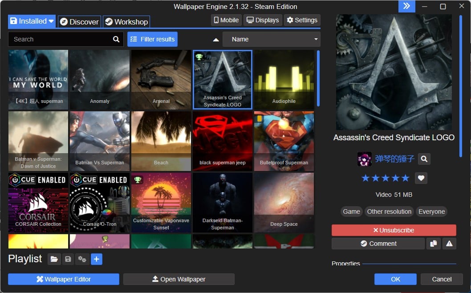471x293 pixels.
Task: Open the author name link
Action: [395, 159]
